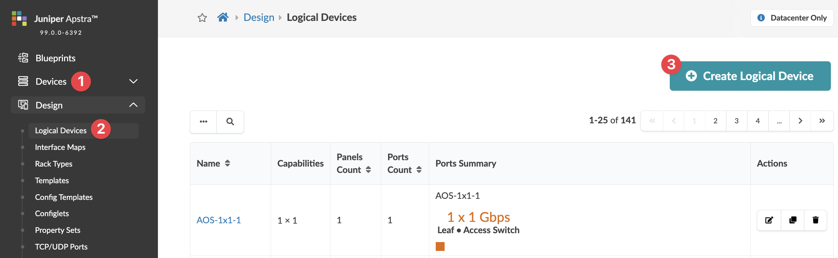Click the Juniper Apstra logo
838x258 pixels.
tap(19, 18)
